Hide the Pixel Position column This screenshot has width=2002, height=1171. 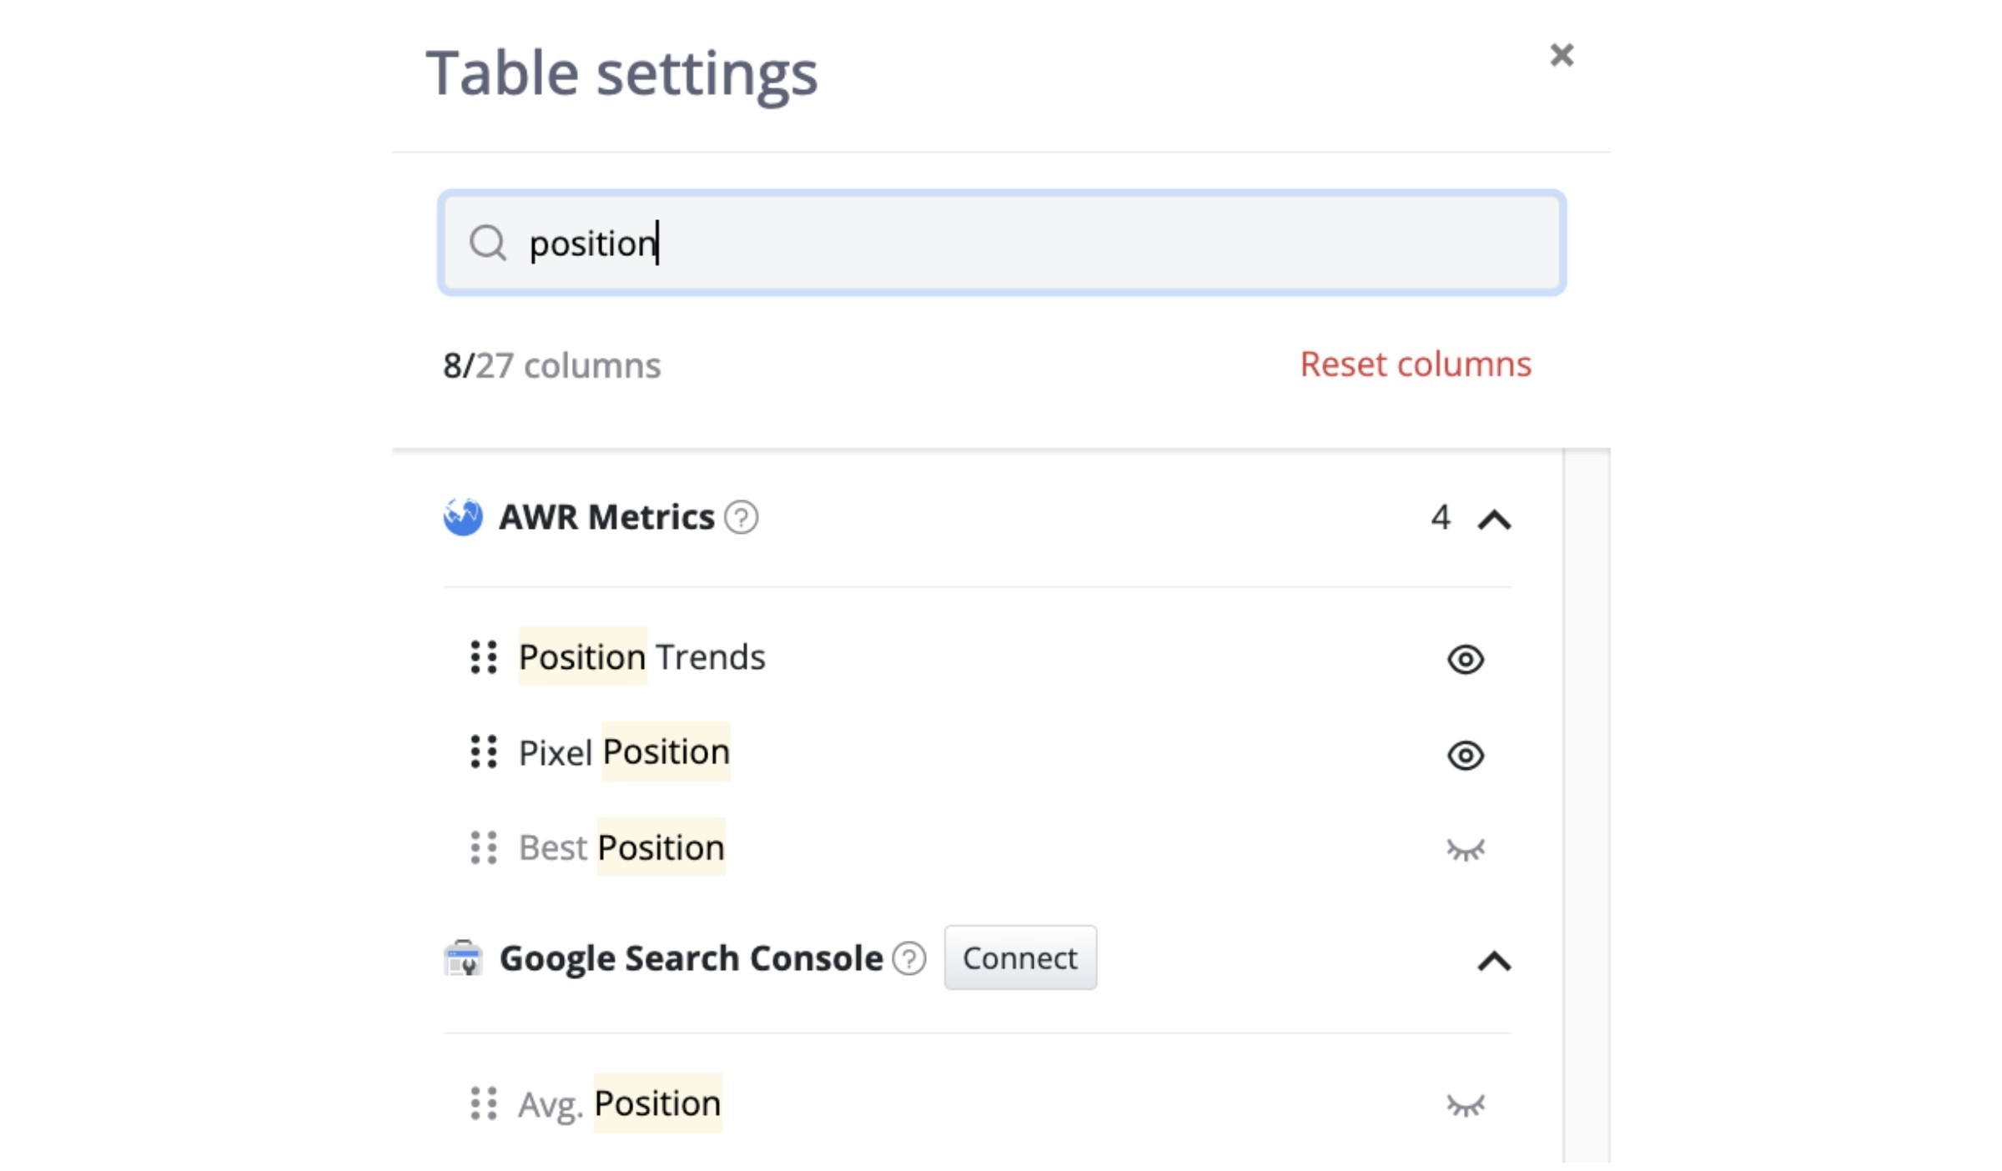pos(1466,755)
